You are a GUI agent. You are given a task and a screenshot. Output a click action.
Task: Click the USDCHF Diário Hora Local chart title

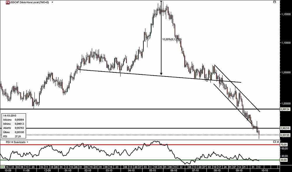29,2
